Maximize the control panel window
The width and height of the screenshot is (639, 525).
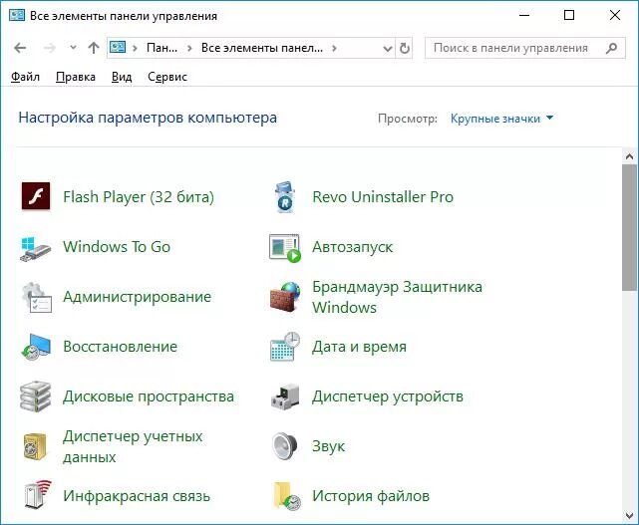(569, 16)
